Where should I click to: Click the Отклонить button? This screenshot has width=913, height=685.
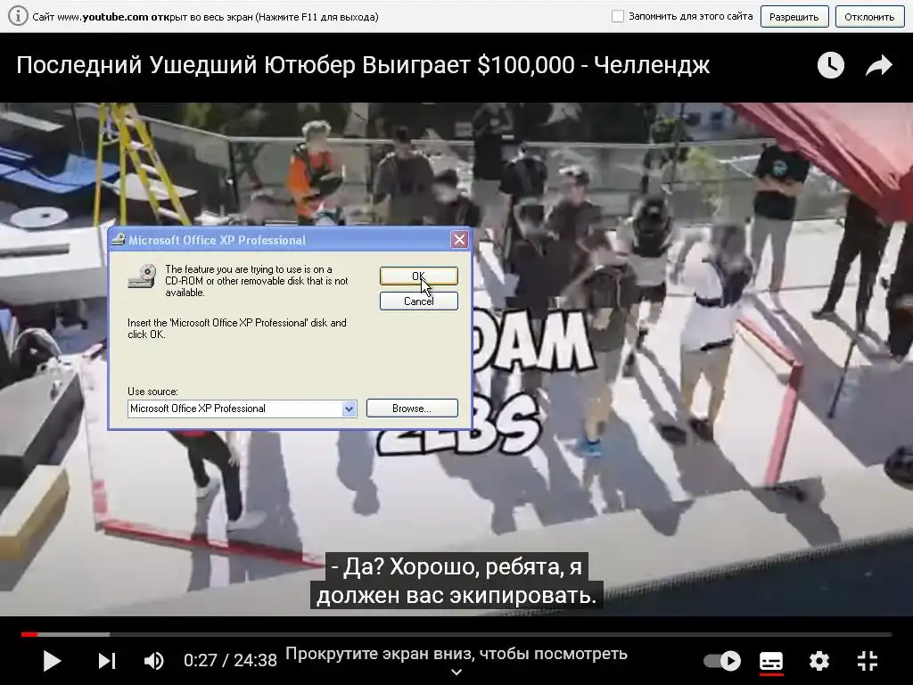point(869,17)
